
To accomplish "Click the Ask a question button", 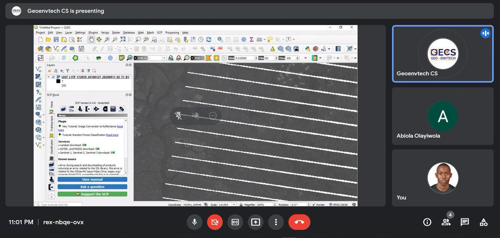I will click(92, 187).
